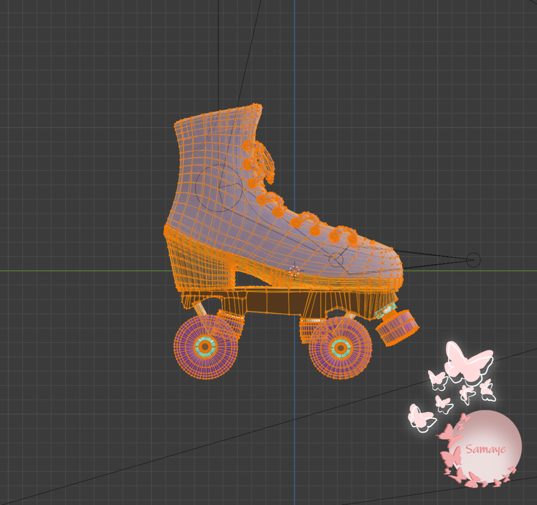
Task: Select the rear wheel's teal bearing hub
Action: (205, 347)
